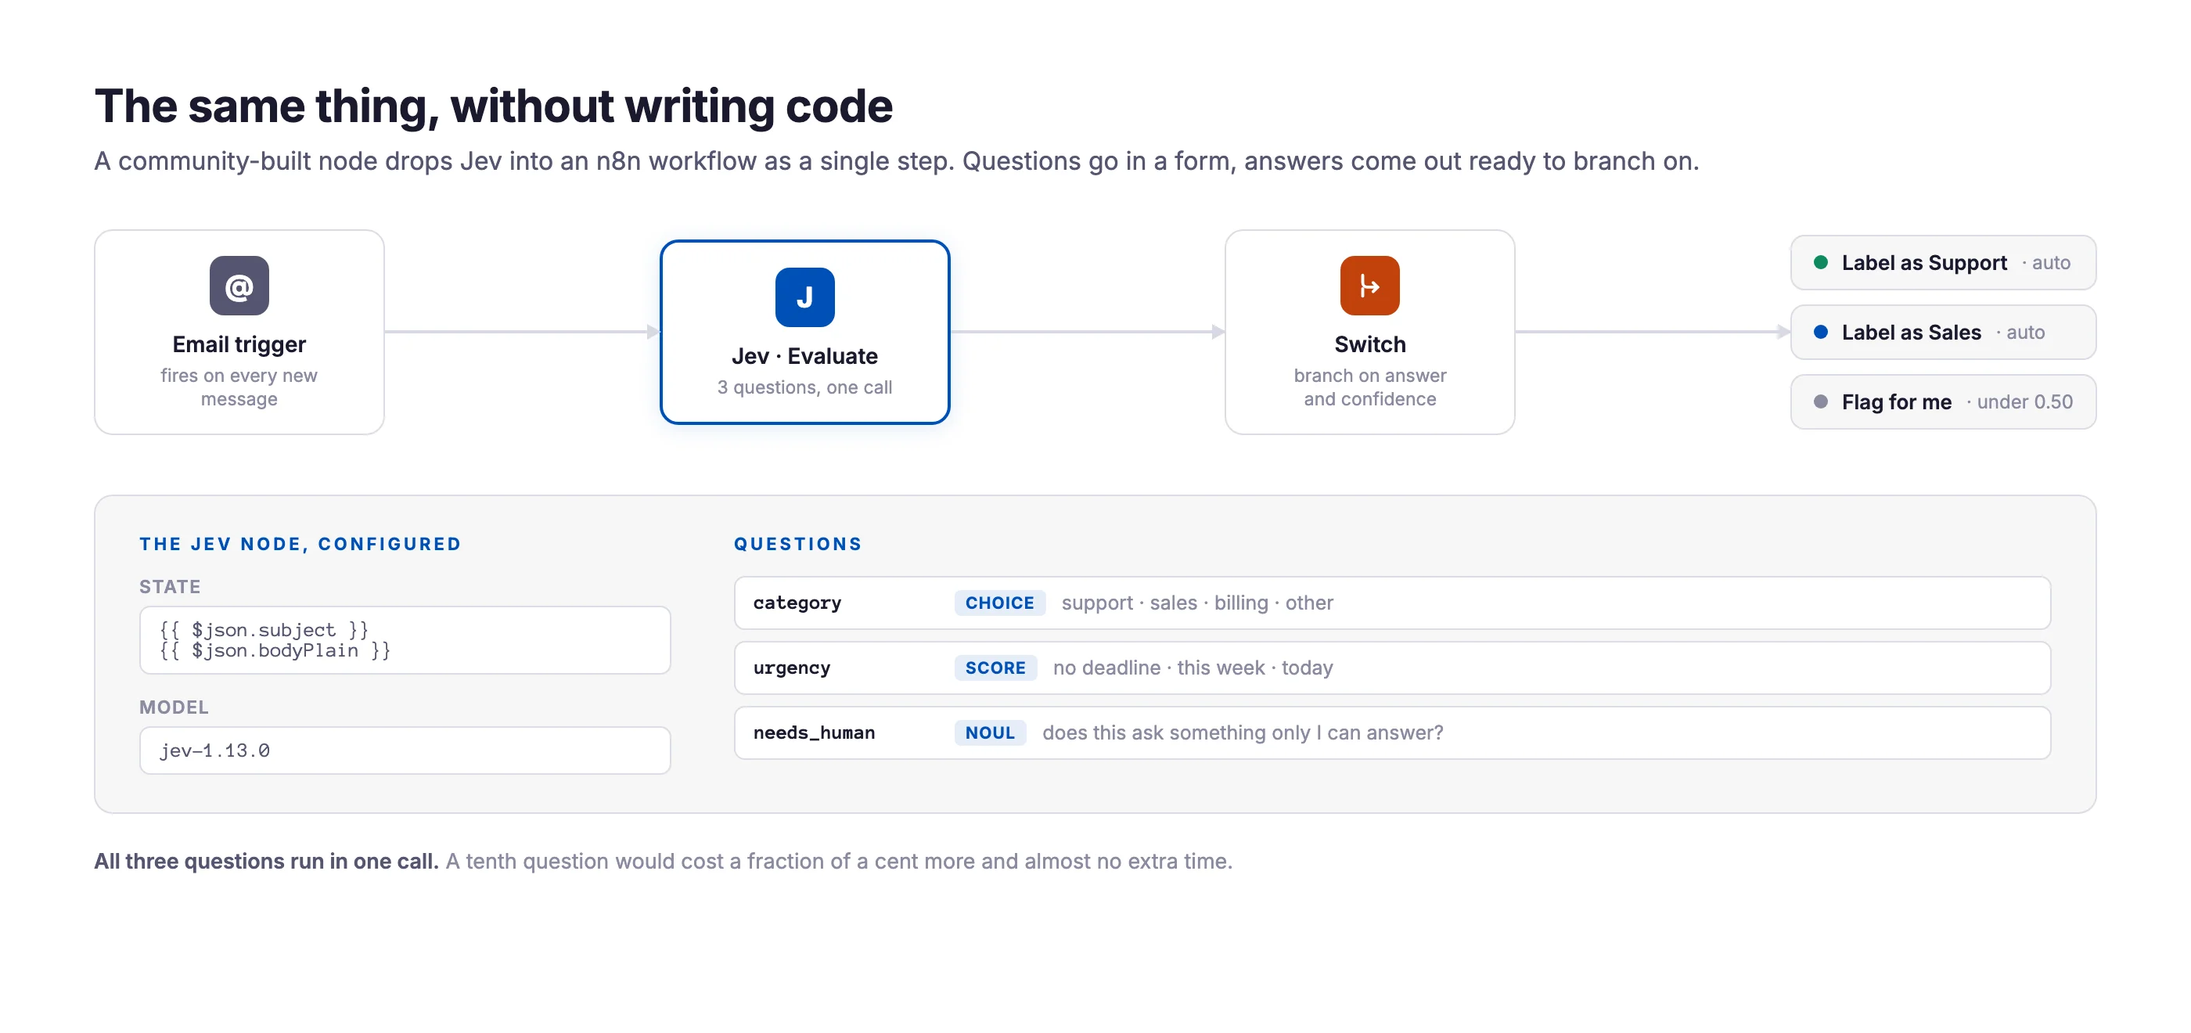2191x1033 pixels.
Task: Click the 'auto' tag on Label as Sales
Action: click(2025, 332)
